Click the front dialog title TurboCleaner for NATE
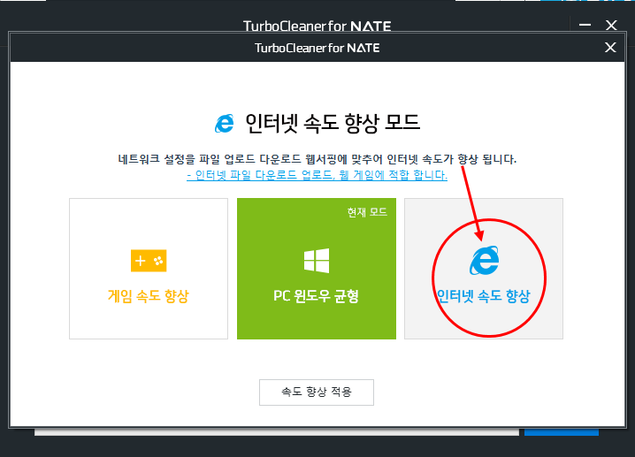Screen dimensions: 635x457 pyautogui.click(x=317, y=48)
